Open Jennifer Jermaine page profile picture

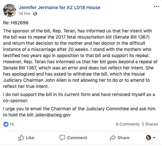pyautogui.click(x=10, y=10)
